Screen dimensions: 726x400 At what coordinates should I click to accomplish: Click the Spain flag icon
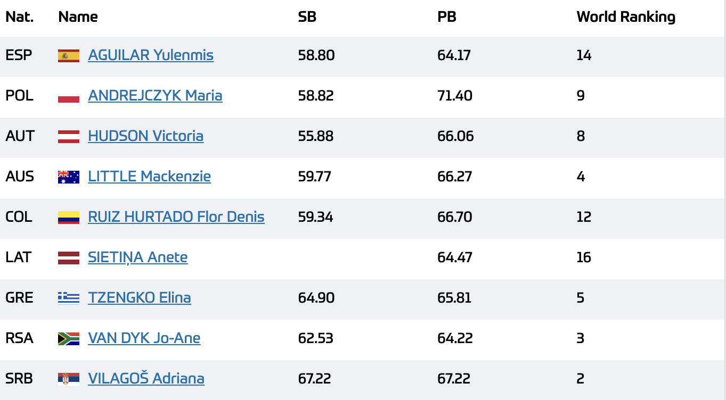[x=69, y=56]
